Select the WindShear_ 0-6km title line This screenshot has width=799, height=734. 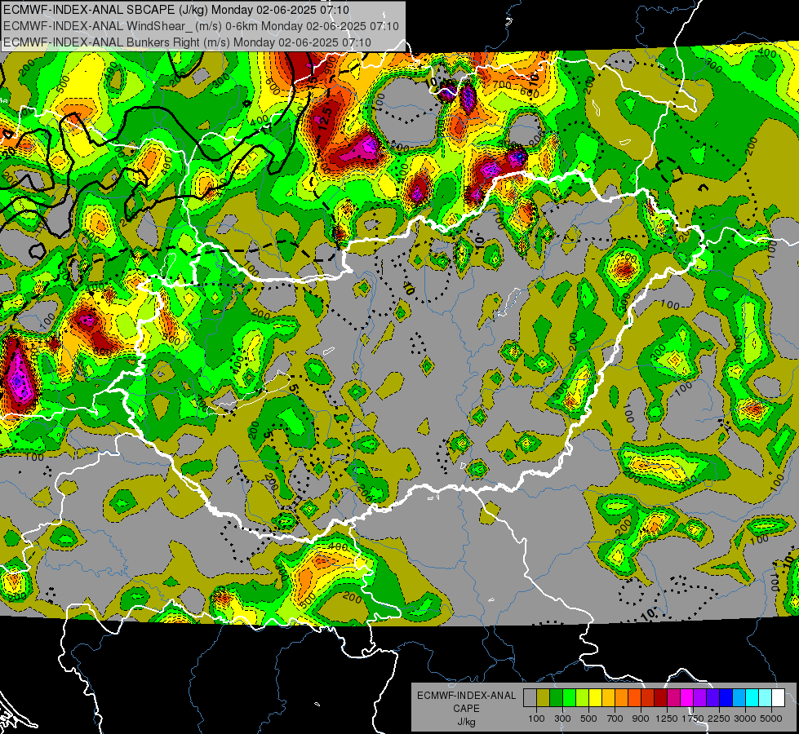(x=202, y=26)
